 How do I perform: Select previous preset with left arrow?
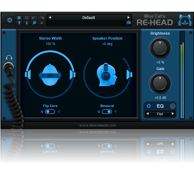coord(50,17)
